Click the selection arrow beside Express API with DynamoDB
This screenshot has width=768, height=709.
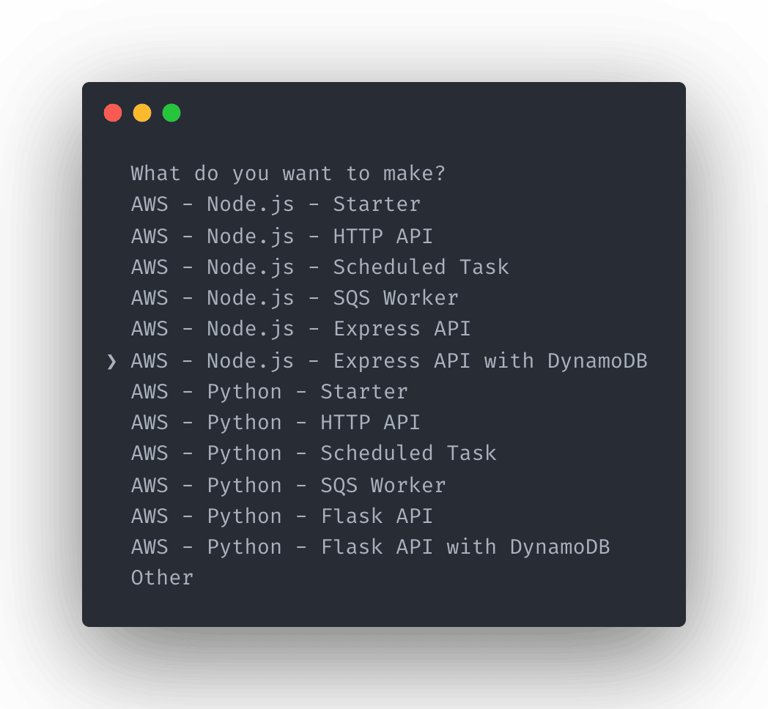(x=111, y=362)
